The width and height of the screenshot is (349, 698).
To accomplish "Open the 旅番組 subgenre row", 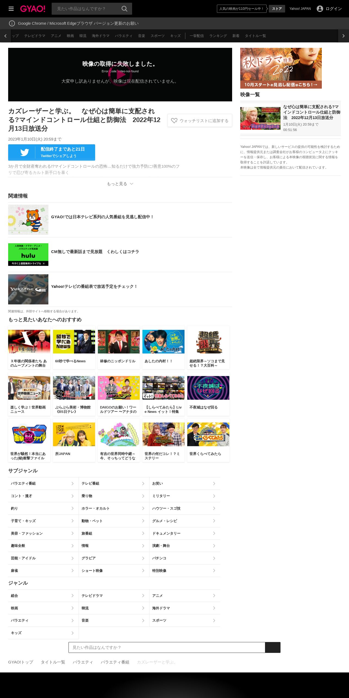I will tap(114, 533).
